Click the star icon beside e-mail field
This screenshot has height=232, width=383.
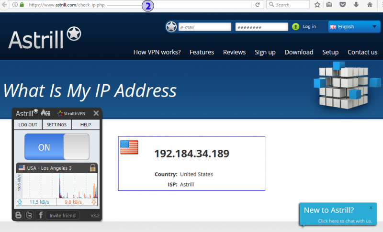click(x=171, y=27)
